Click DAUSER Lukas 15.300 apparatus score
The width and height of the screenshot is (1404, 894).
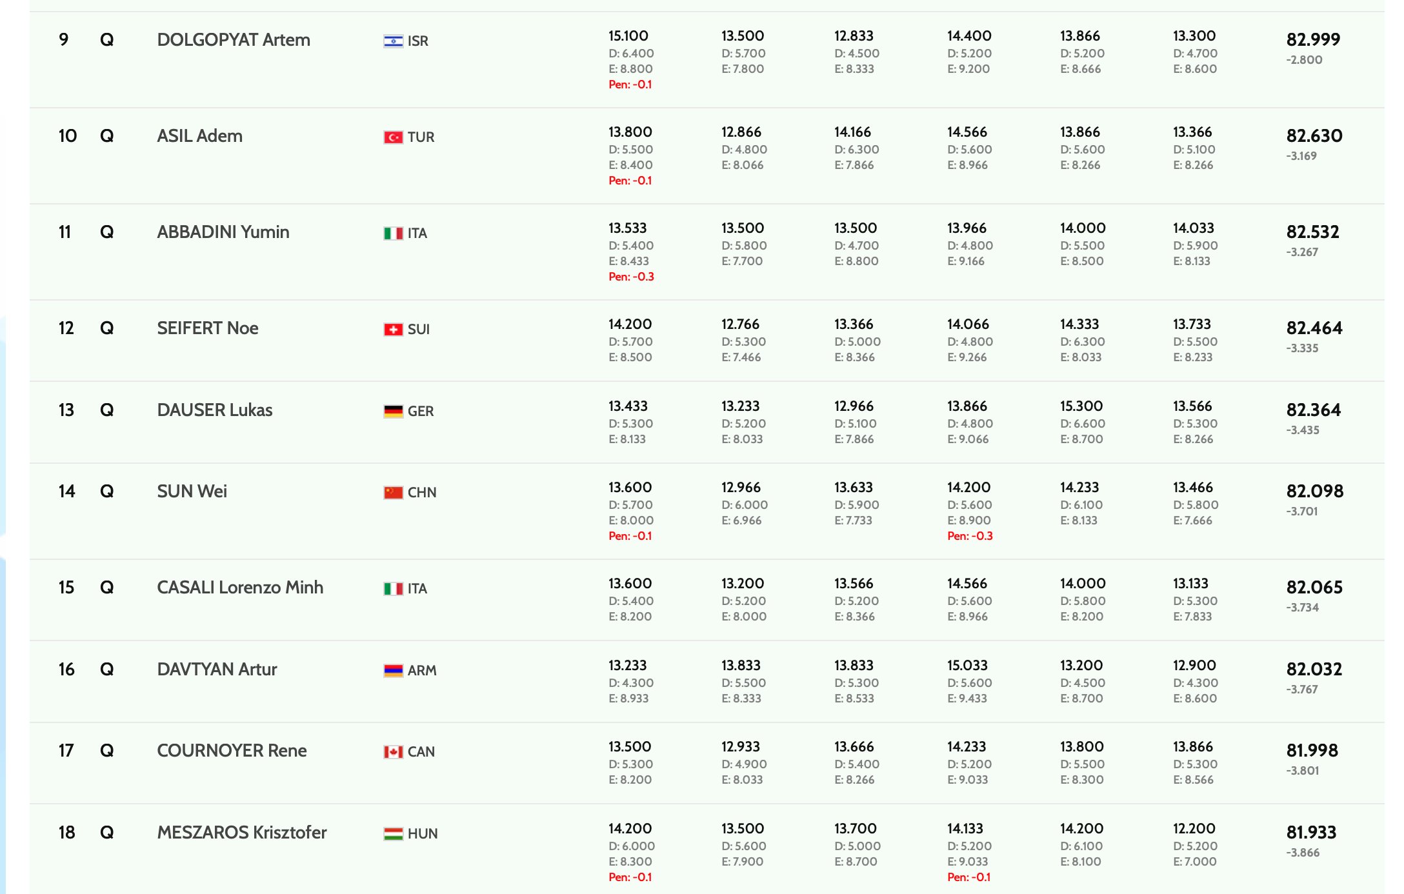(x=1081, y=406)
